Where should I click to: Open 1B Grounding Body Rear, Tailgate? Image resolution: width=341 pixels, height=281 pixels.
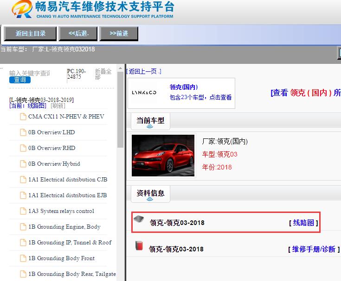click(x=72, y=274)
